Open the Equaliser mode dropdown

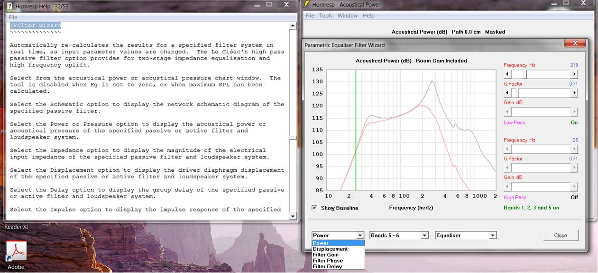click(492, 235)
